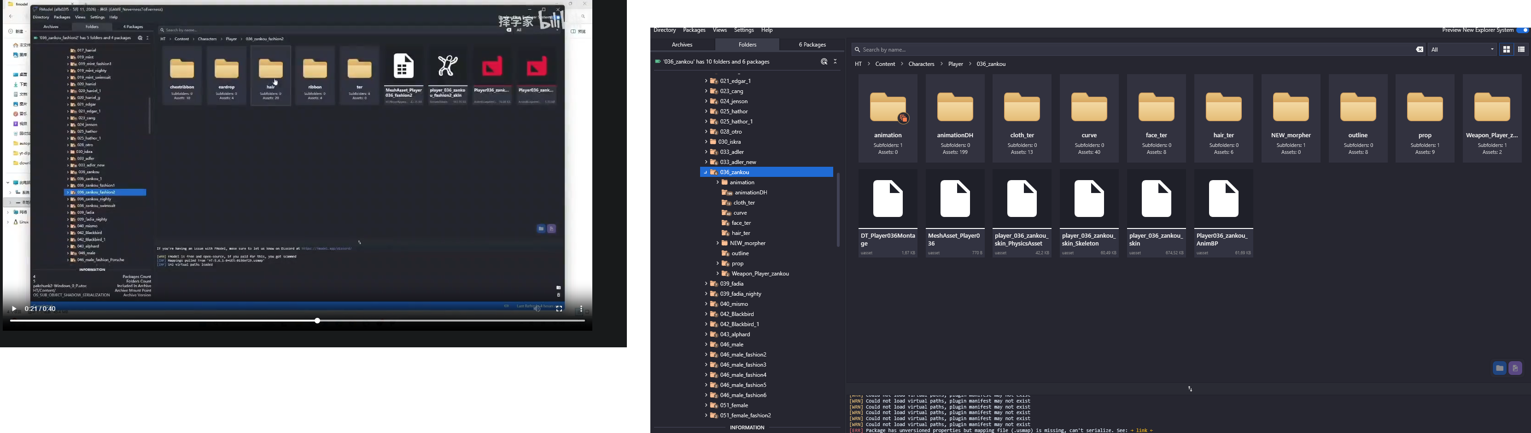
Task: Click the Search by name field
Action: (1138, 50)
